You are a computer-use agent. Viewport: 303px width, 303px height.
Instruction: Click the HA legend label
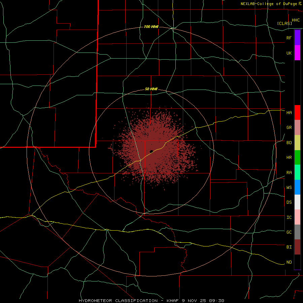pyautogui.click(x=289, y=113)
